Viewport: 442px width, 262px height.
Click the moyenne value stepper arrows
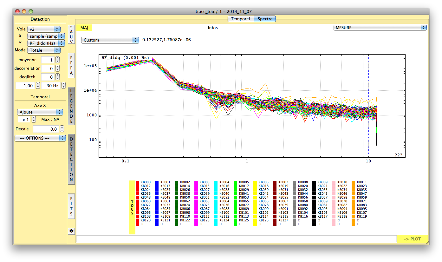57,60
